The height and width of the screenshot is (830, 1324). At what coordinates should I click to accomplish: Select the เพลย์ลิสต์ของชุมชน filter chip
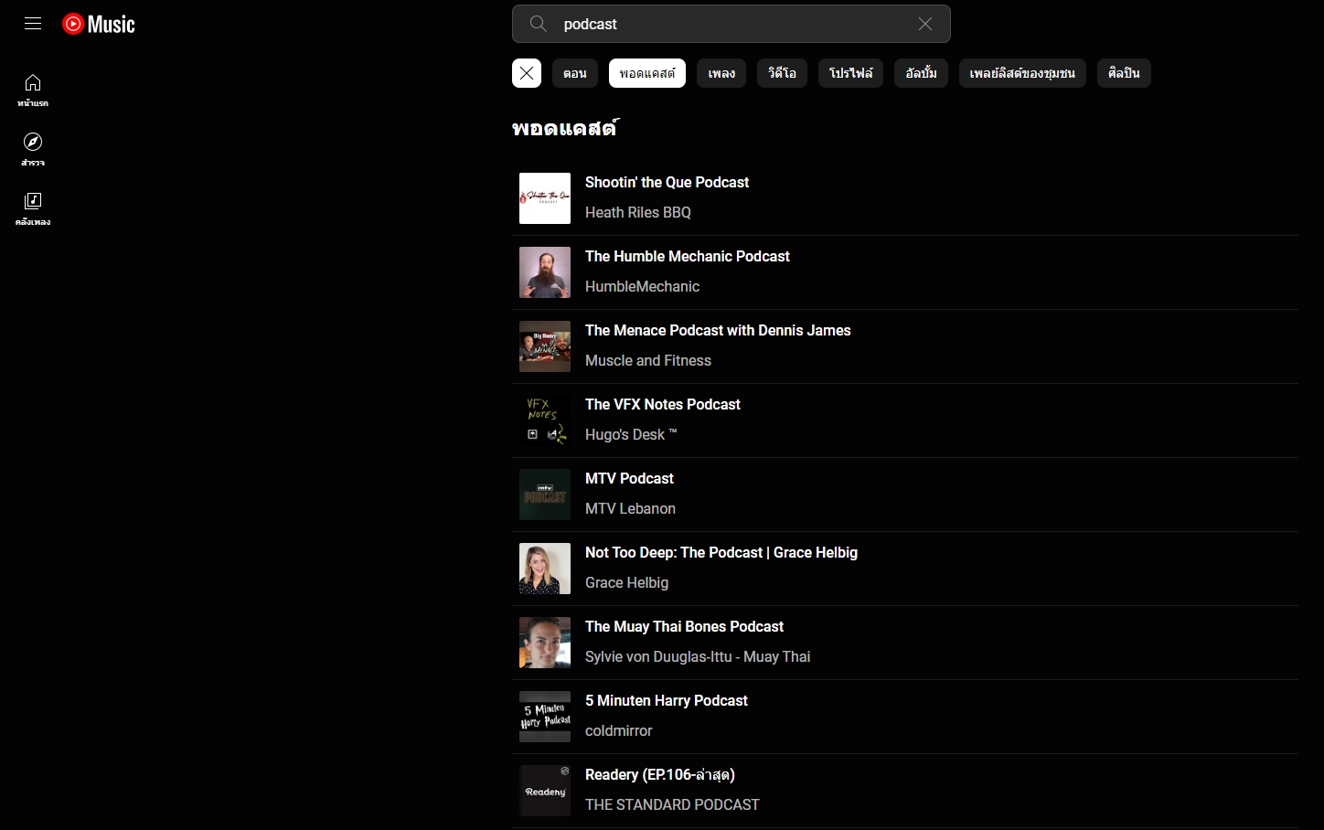1022,73
